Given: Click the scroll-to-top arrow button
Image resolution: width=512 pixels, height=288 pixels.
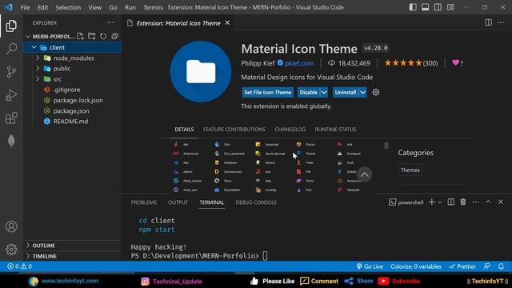Looking at the screenshot, I should (x=365, y=174).
